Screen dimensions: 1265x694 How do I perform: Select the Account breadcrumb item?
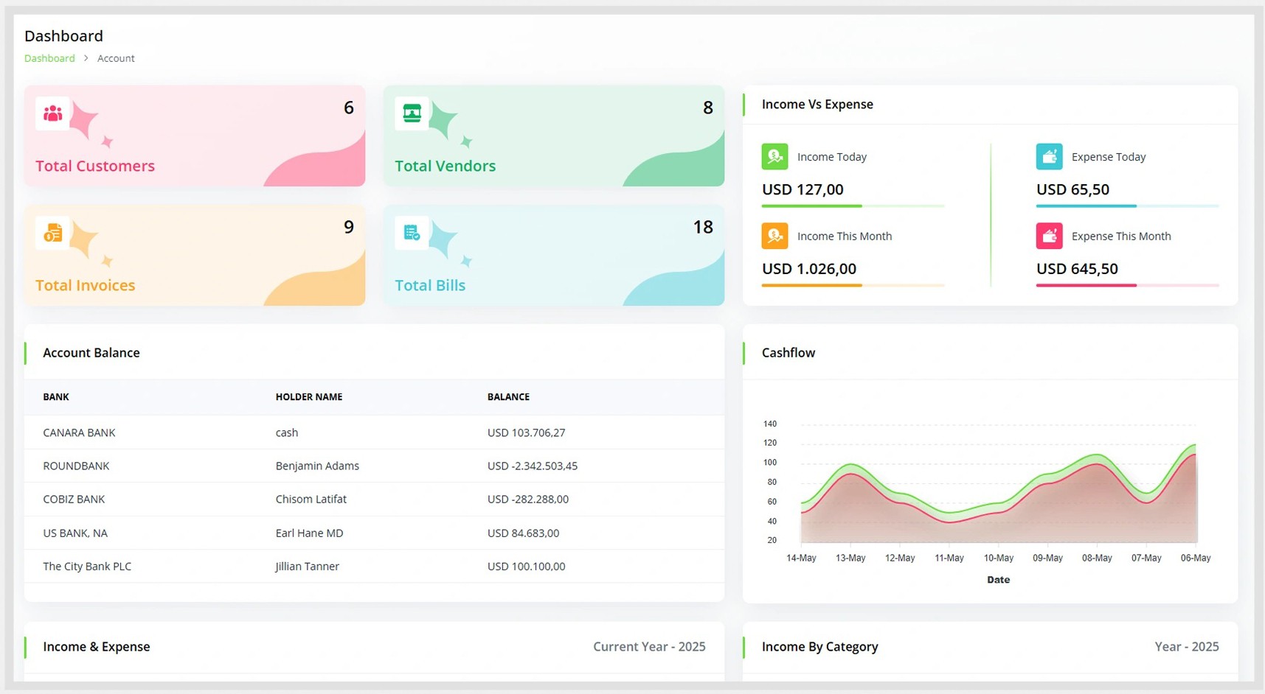[116, 58]
